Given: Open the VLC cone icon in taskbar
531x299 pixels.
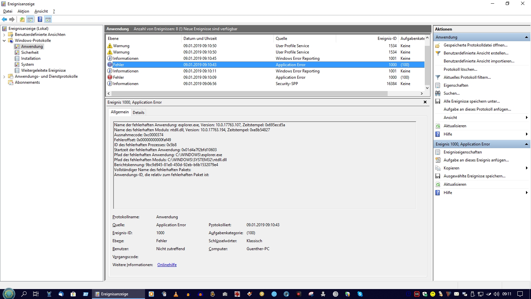Looking at the screenshot, I should [176, 294].
